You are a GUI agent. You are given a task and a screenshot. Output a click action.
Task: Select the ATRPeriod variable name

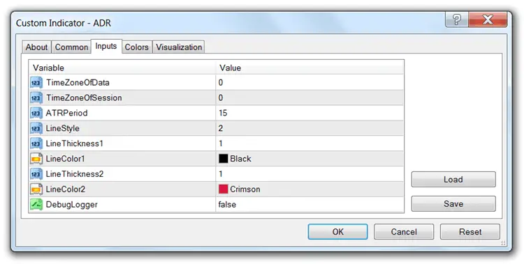[67, 113]
